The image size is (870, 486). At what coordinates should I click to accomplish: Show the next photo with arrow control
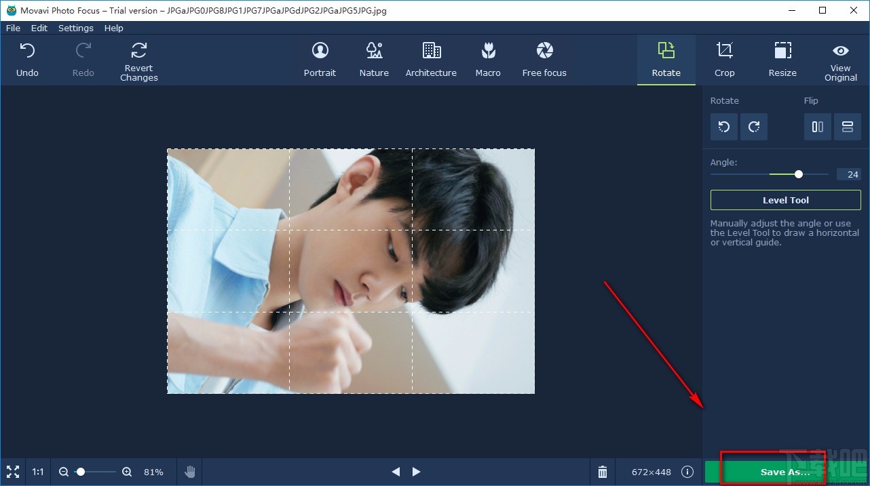pyautogui.click(x=416, y=472)
